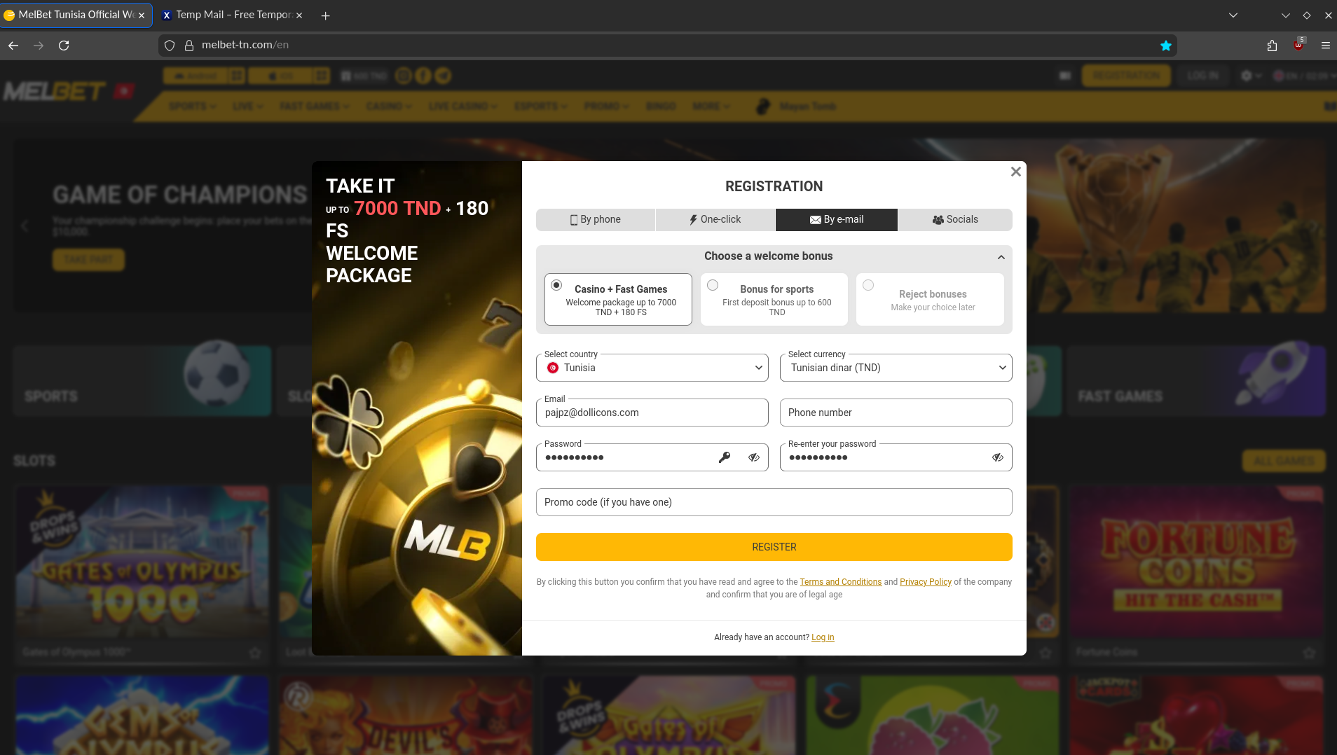Open the ESPORTS navigation menu
Viewport: 1337px width, 755px height.
coord(540,106)
